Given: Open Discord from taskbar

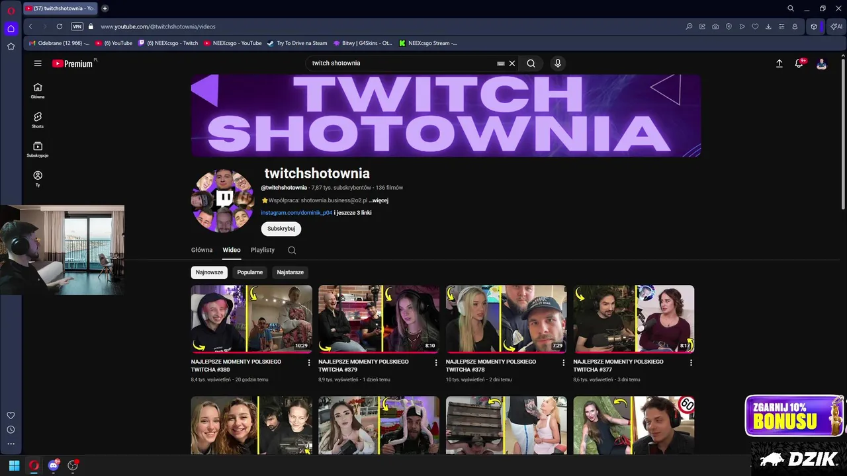Looking at the screenshot, I should click(54, 465).
